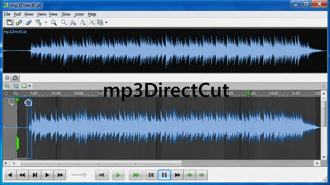Click the green fast-forward button
This screenshot has height=185, width=330.
pos(136,175)
